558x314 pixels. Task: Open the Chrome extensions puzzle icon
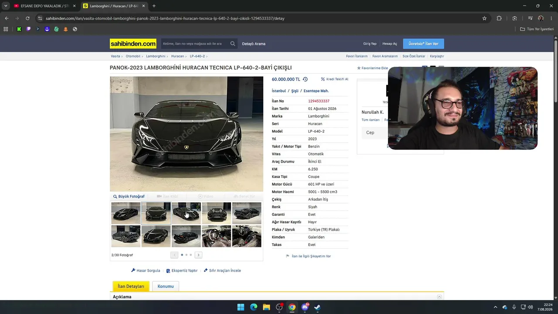(x=499, y=18)
